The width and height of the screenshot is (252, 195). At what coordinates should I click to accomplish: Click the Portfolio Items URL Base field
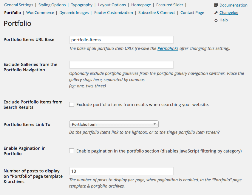coord(121,40)
